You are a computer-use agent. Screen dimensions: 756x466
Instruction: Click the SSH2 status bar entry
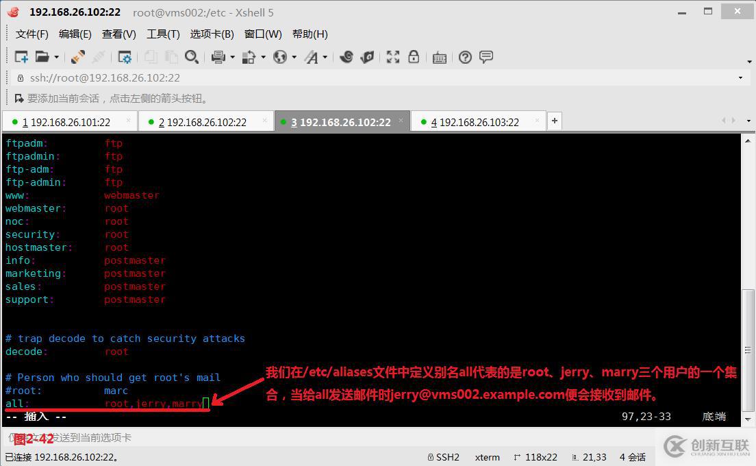(x=444, y=457)
